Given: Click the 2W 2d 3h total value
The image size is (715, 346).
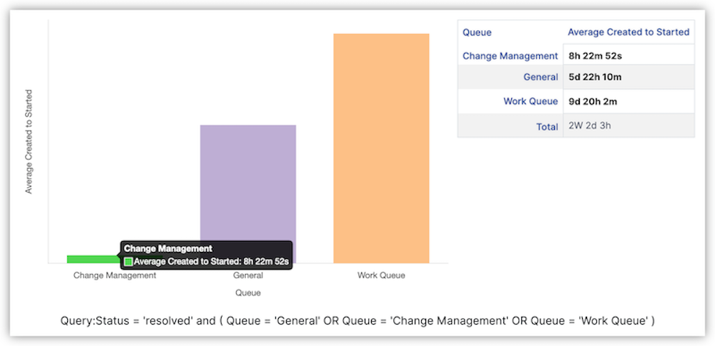Looking at the screenshot, I should (x=590, y=126).
